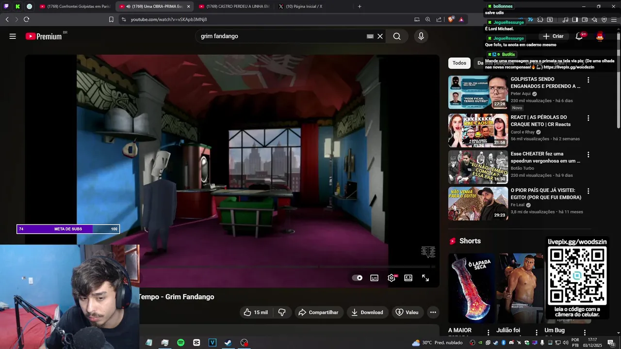Open thumbnail of GOLPISTAS SENDO ENGANADOS video

[478, 92]
